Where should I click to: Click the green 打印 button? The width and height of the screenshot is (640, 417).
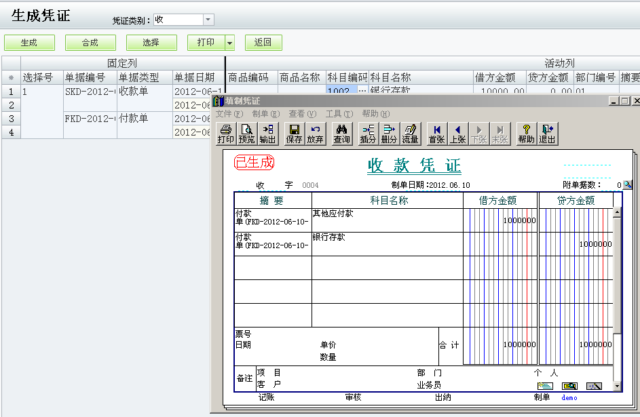[206, 43]
